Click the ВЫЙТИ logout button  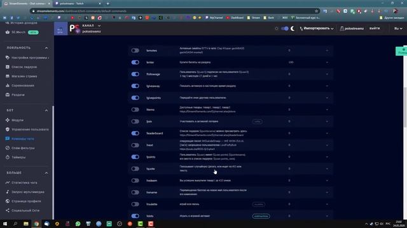(x=375, y=28)
